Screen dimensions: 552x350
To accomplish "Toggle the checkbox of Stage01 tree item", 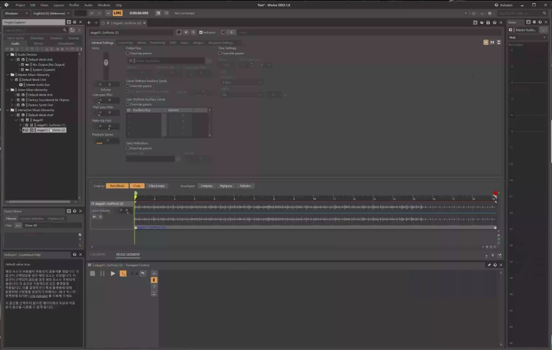I will [22, 120].
